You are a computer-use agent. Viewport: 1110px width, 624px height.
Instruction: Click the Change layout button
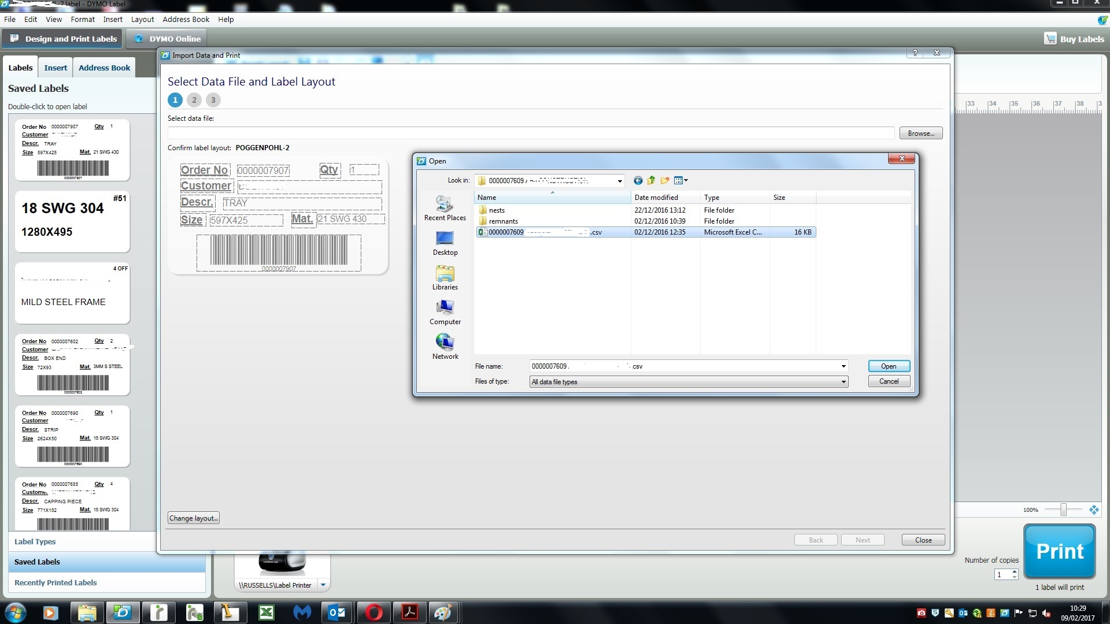(x=193, y=517)
